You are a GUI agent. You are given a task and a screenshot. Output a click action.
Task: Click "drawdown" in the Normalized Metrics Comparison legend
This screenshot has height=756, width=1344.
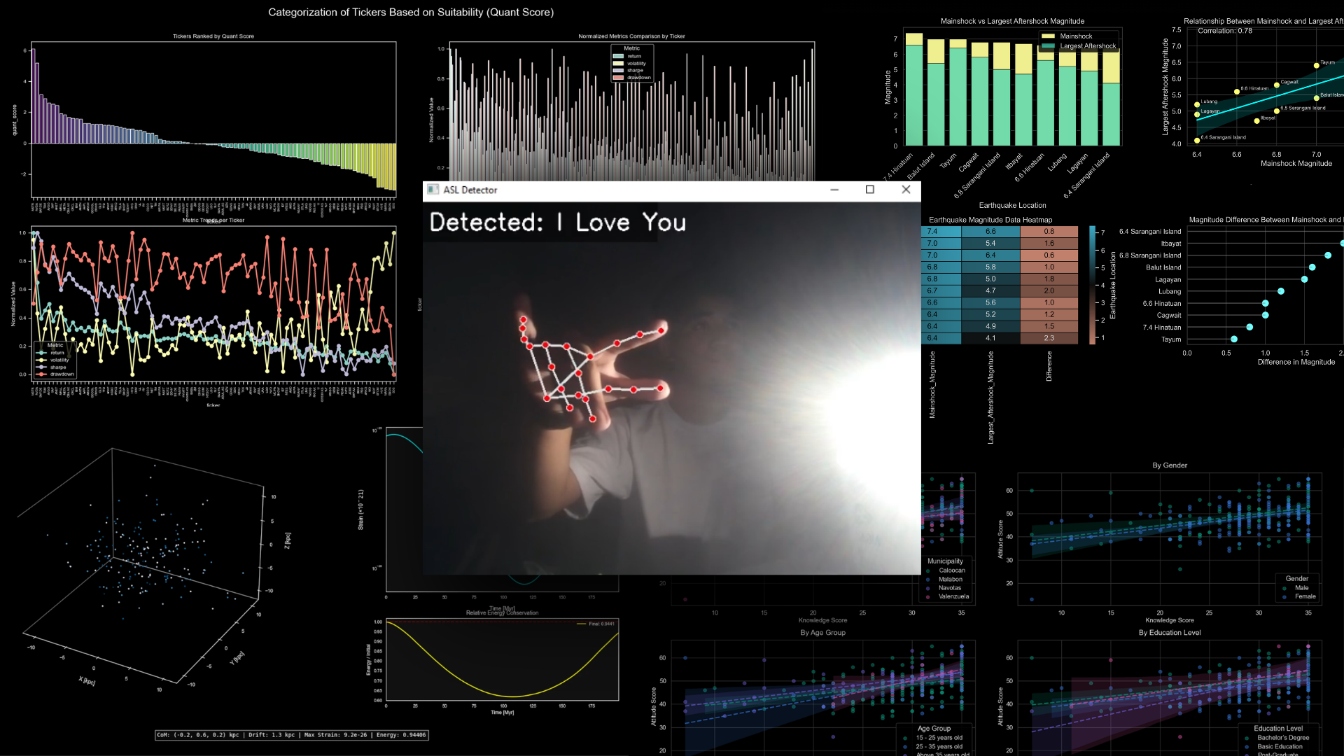[639, 77]
